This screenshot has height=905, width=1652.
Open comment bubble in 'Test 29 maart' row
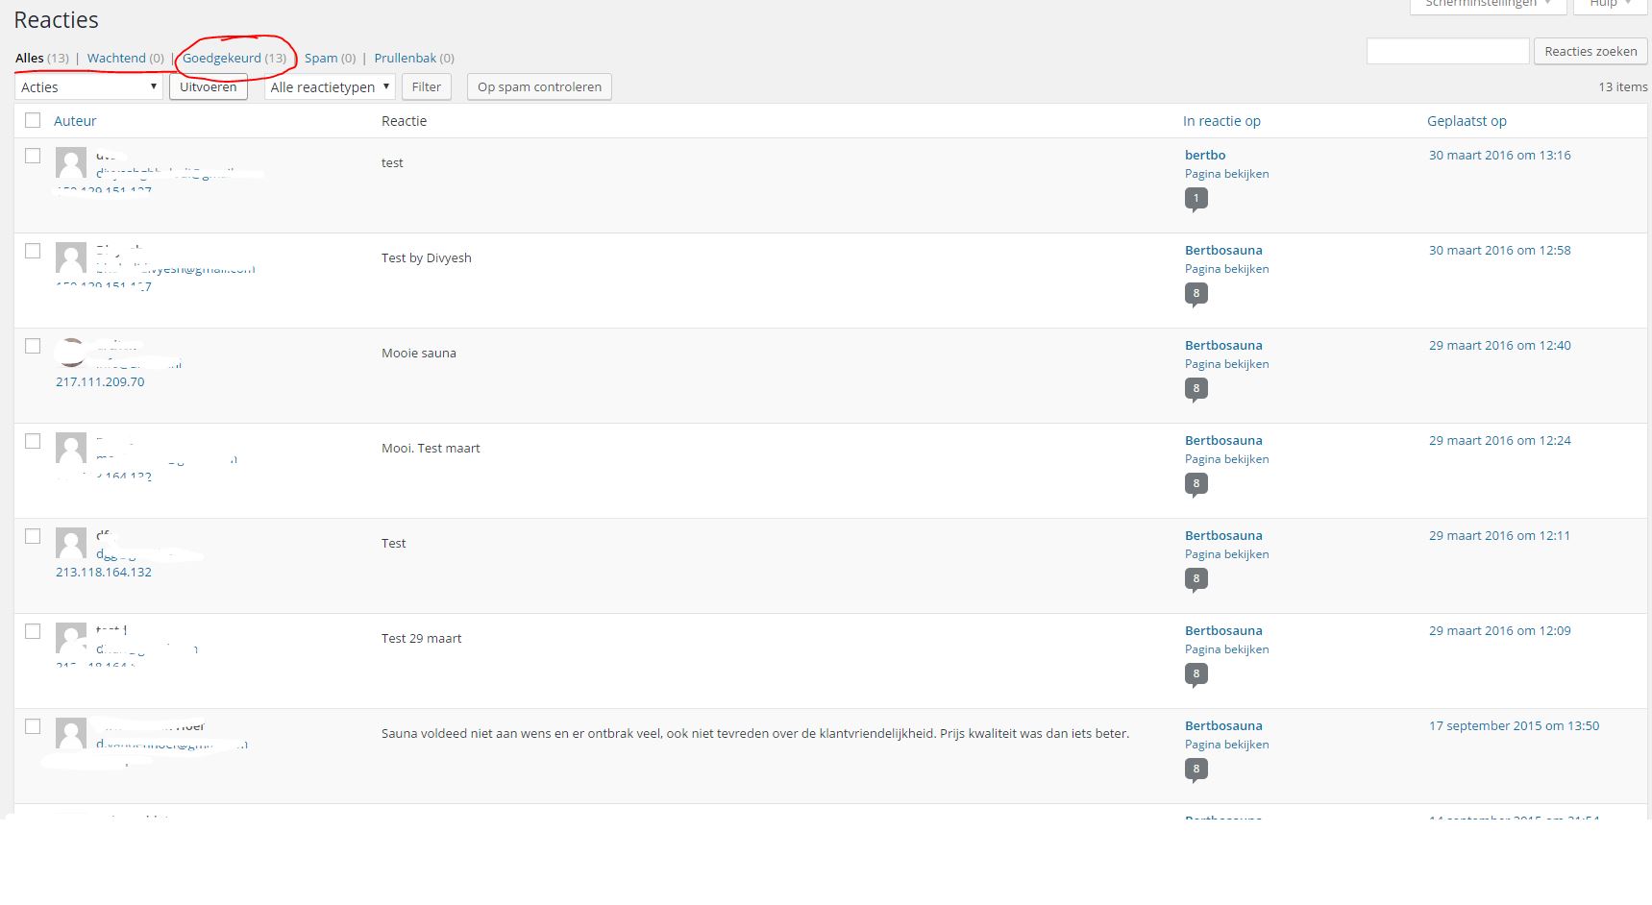click(1196, 674)
